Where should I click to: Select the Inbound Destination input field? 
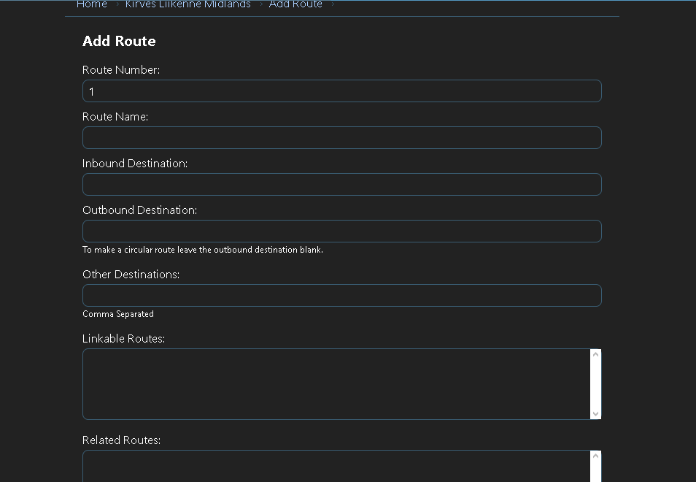[341, 184]
